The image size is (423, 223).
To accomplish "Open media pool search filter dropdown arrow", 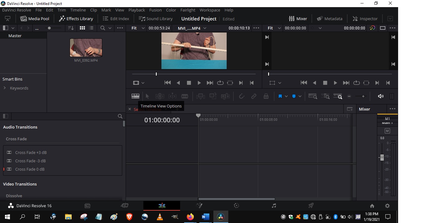I will click(110, 28).
